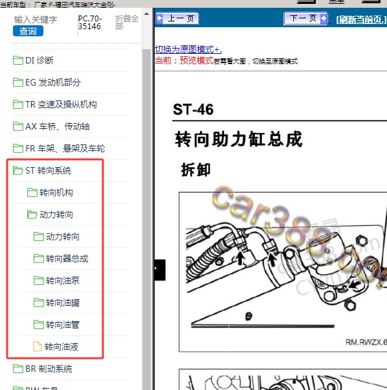Expand the FR 车架、悬架及车轮 tree entry
387x390 pixels.
tap(65, 148)
